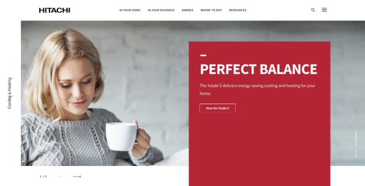Screen dimensions: 365x186
Task: Open the Where to Buy menu
Action: point(211,10)
